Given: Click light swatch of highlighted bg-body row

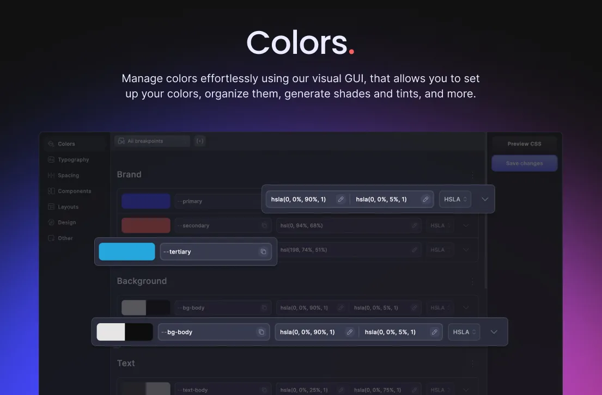Looking at the screenshot, I should [111, 332].
